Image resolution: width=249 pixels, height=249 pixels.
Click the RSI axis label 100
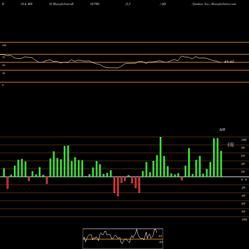tap(4, 45)
